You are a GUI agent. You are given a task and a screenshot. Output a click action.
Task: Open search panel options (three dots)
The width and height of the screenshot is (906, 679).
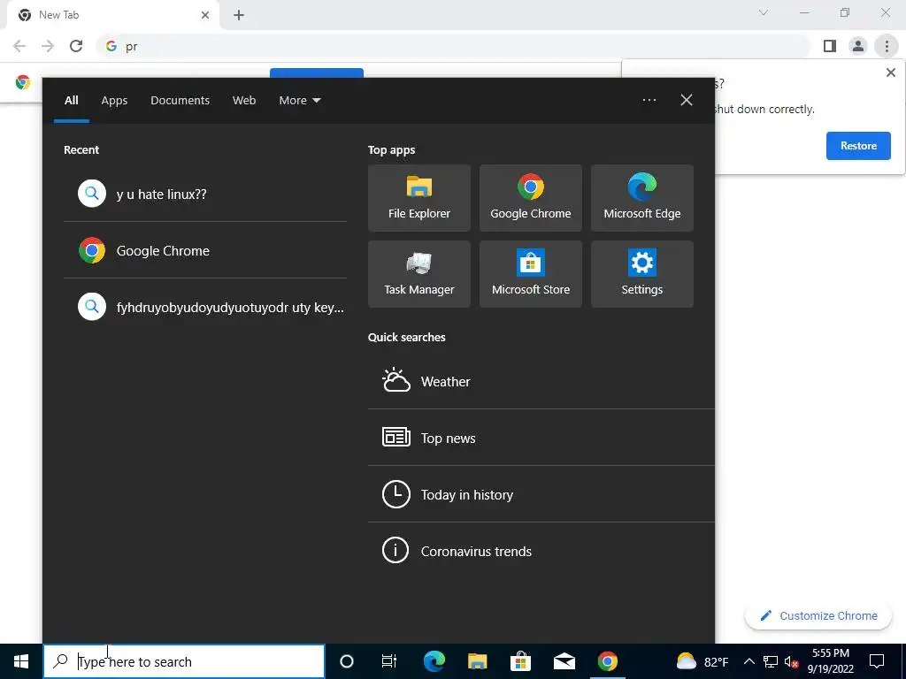coord(649,100)
